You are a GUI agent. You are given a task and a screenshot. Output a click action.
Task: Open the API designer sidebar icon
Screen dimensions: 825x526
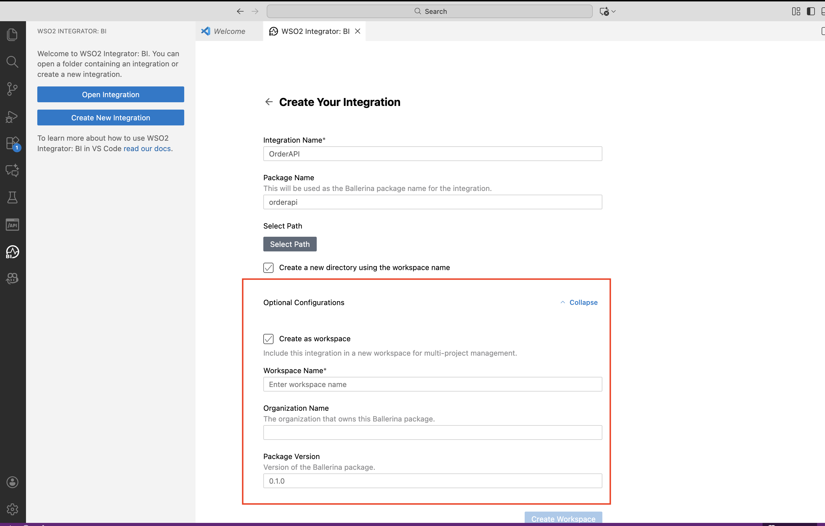(13, 224)
